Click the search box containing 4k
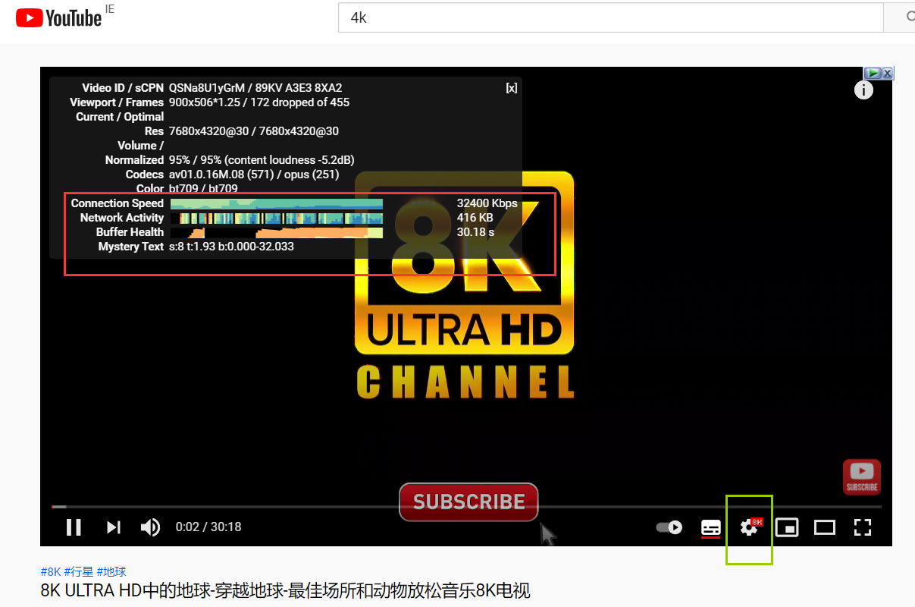The image size is (915, 607). (x=610, y=17)
